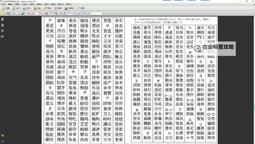This screenshot has height=144, width=255.
Task: Expand the 协作 (Collaborate) dropdown in toolbar
Action: click(31, 8)
